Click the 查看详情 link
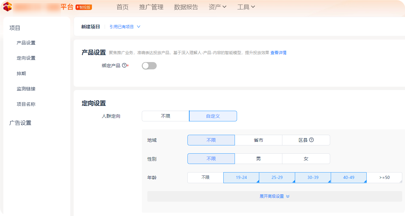This screenshot has height=216, width=405. pyautogui.click(x=278, y=53)
